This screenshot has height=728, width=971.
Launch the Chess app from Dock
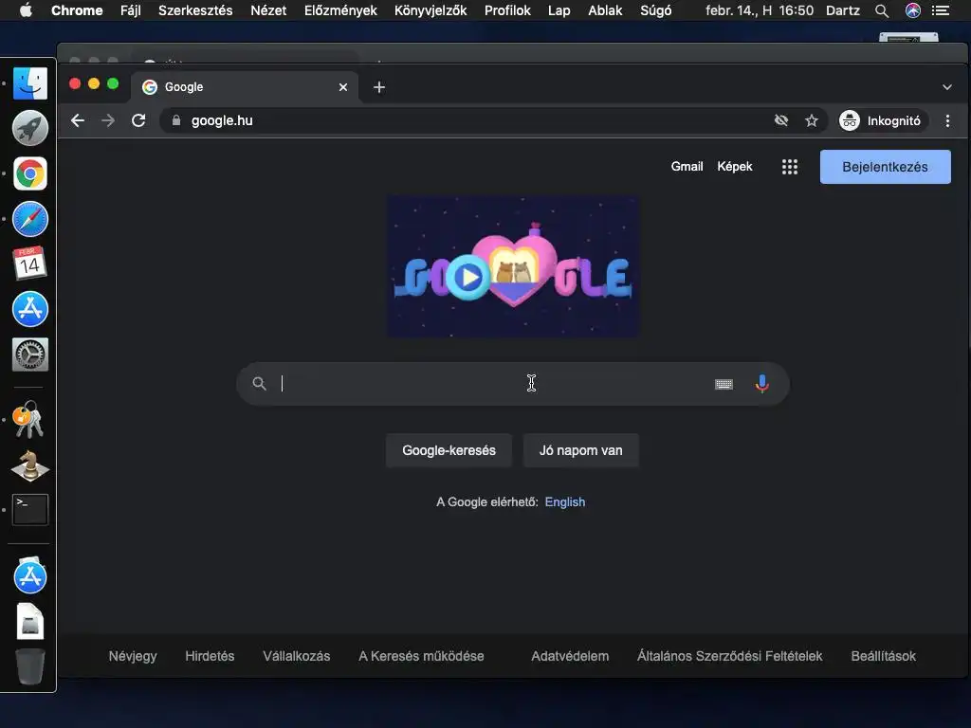point(29,465)
